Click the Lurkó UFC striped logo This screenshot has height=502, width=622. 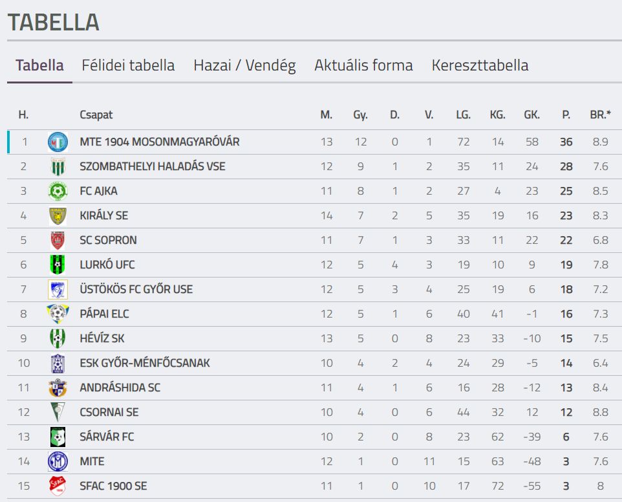coord(58,265)
